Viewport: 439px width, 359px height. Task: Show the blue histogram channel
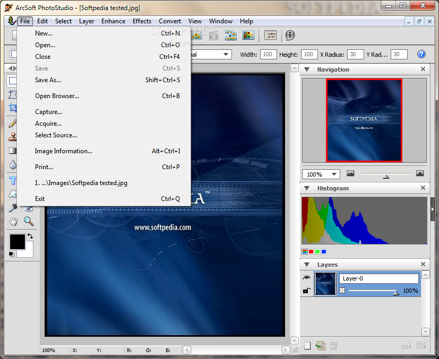324,252
